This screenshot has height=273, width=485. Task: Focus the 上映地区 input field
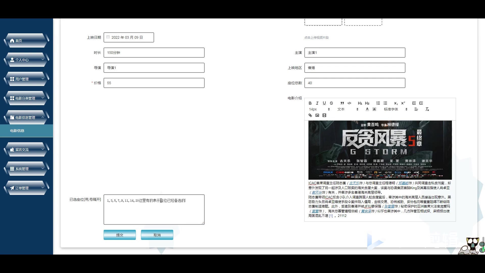click(x=355, y=68)
